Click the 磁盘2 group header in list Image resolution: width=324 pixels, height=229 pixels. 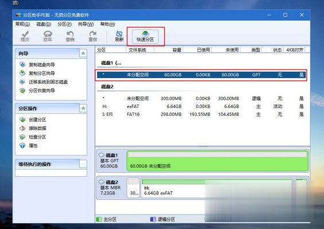107,87
